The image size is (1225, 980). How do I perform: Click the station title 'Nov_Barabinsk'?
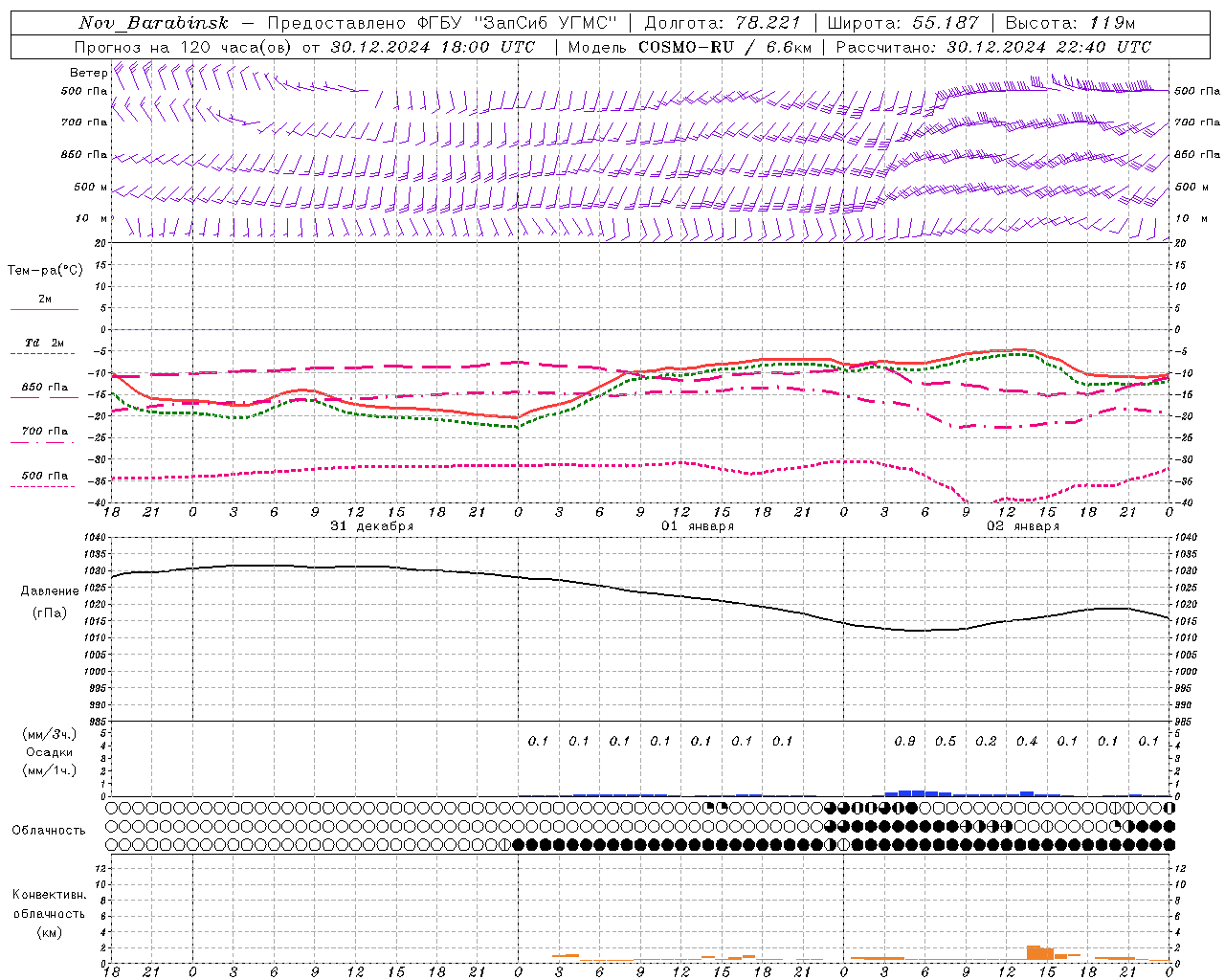pyautogui.click(x=153, y=23)
